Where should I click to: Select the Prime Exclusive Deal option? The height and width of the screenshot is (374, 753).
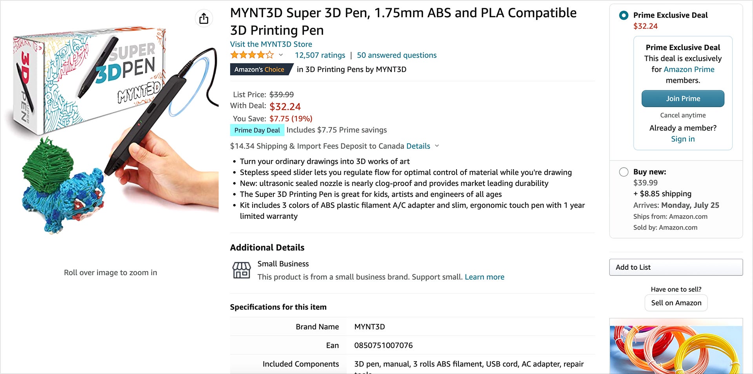coord(624,16)
